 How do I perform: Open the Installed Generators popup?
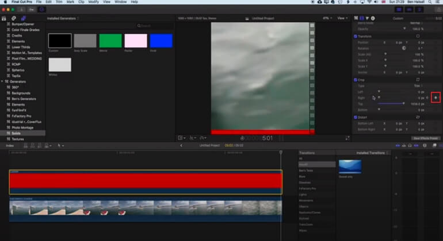(63, 18)
